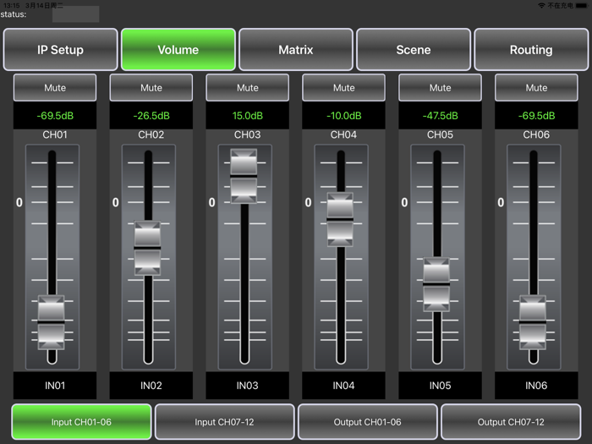Mute channel CH01
The height and width of the screenshot is (444, 592).
pyautogui.click(x=55, y=88)
